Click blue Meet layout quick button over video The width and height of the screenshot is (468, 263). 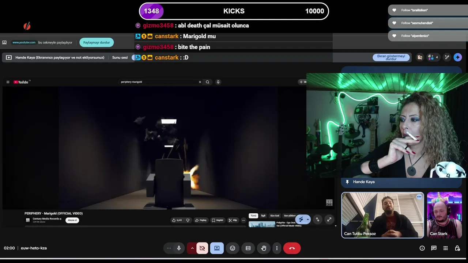[303, 219]
